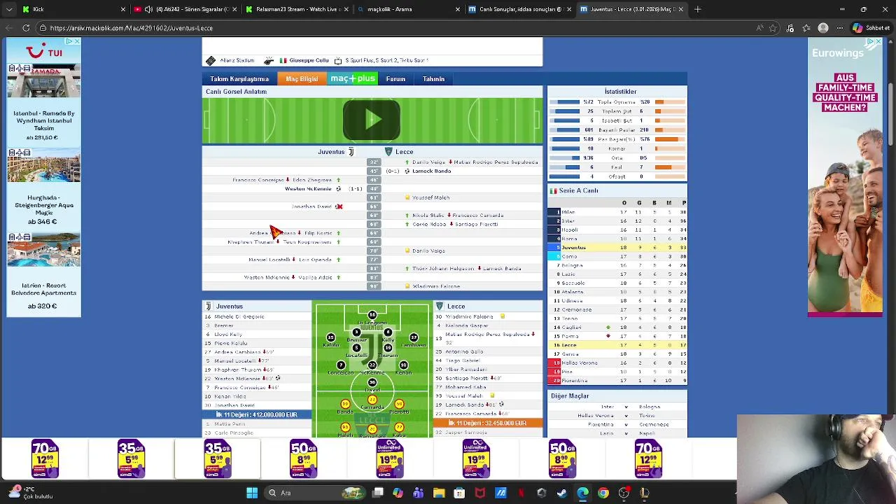Open File Explorer from taskbar
This screenshot has height=504, width=896.
pyautogui.click(x=439, y=493)
